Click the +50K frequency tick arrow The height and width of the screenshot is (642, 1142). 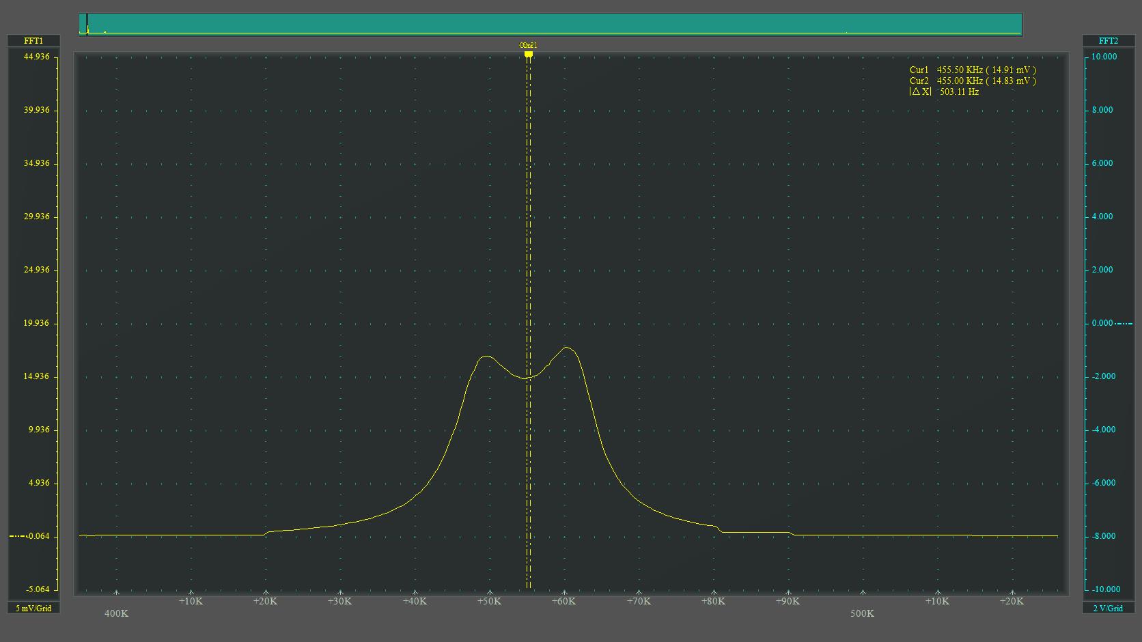point(489,593)
